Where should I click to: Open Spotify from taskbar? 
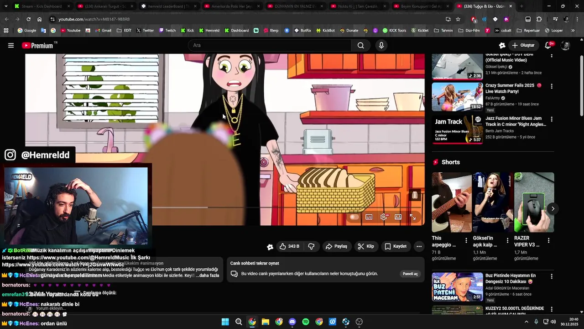(306, 322)
